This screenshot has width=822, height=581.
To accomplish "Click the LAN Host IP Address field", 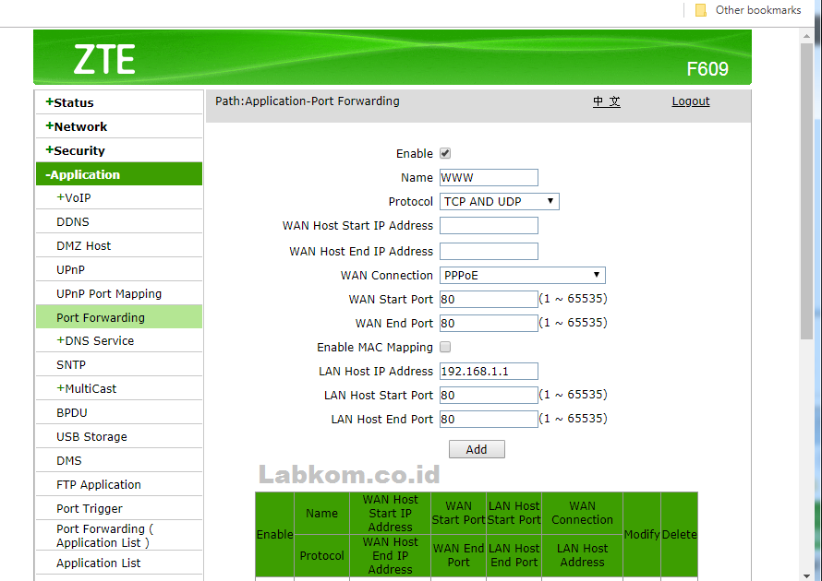I will tap(489, 371).
